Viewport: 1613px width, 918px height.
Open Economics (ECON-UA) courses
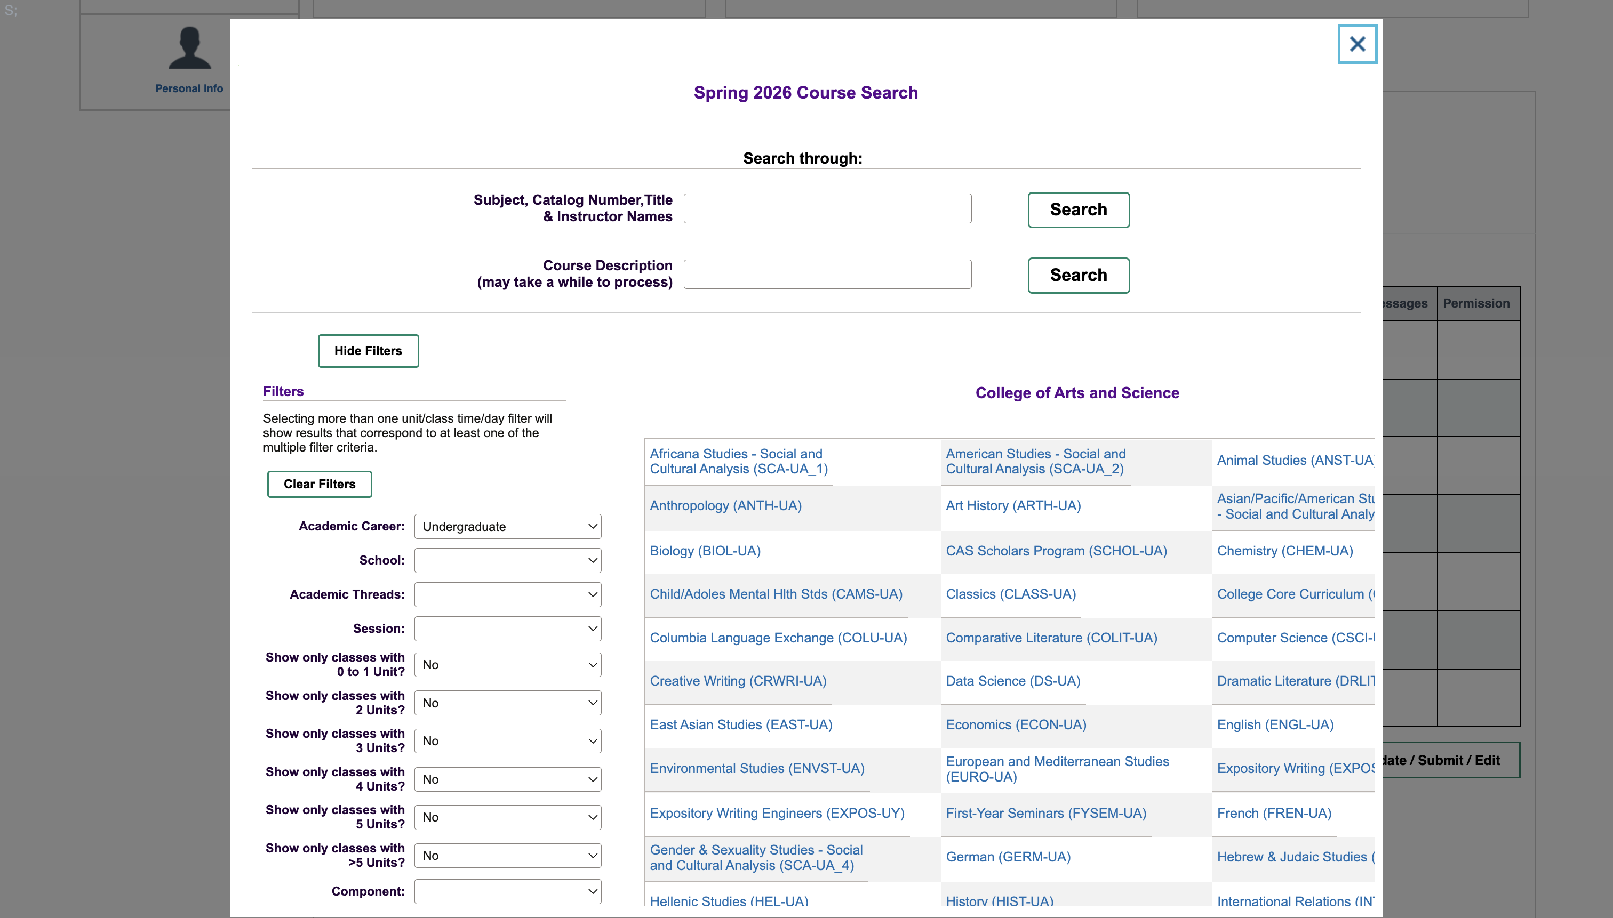[x=1015, y=724]
